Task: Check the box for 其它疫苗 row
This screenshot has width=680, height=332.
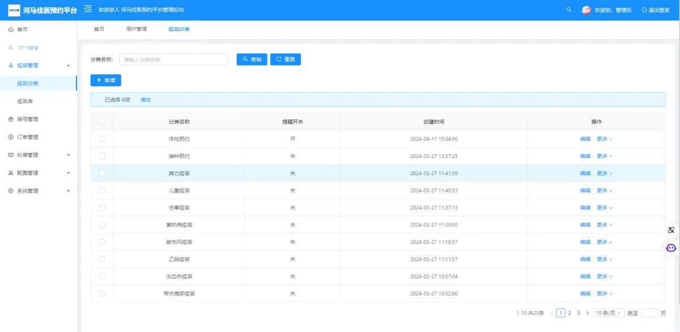Action: tap(102, 173)
